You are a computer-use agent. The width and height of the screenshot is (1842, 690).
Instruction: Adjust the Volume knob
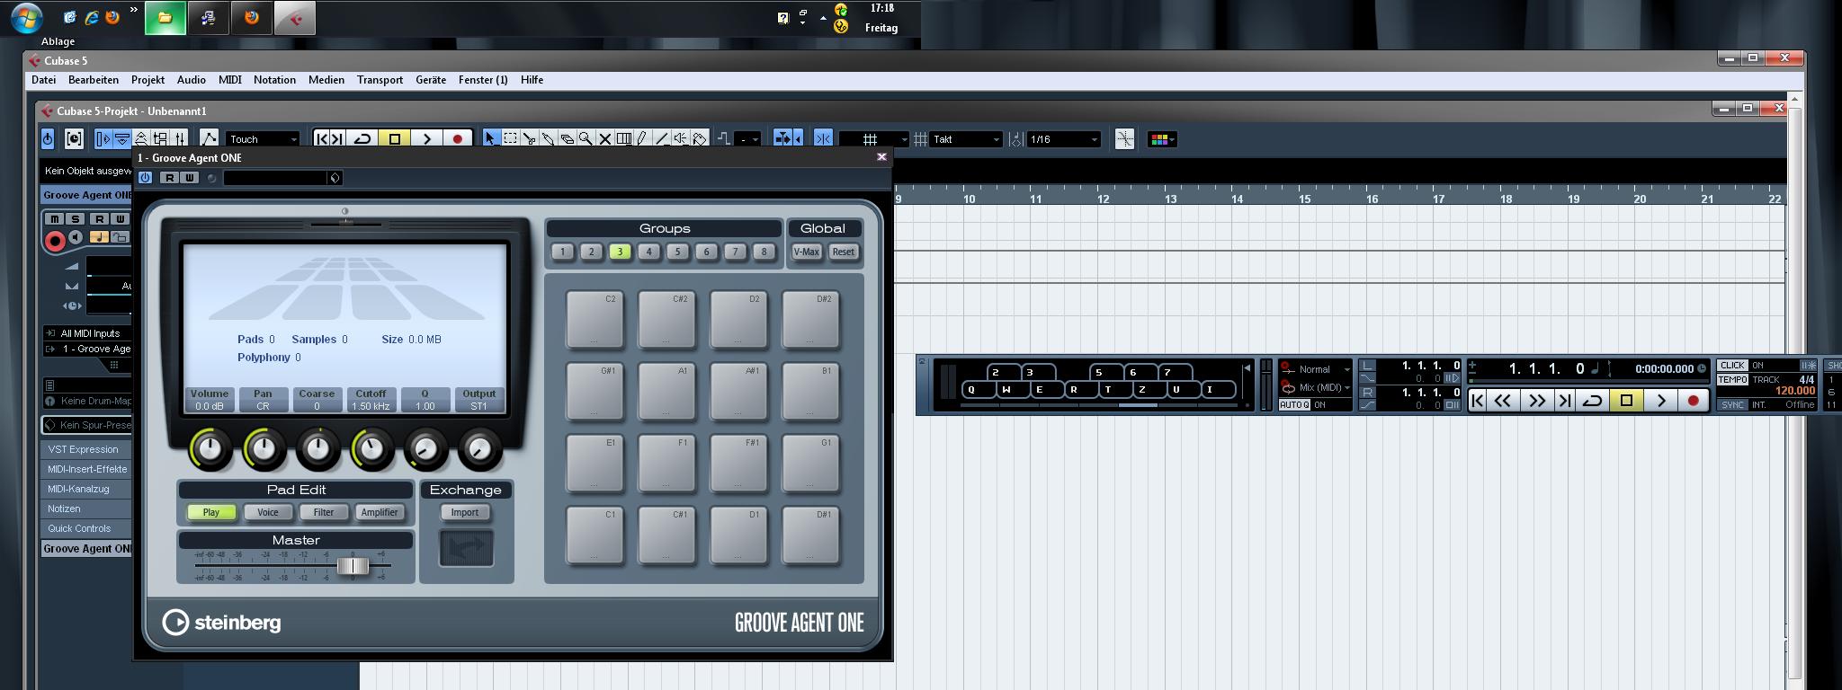coord(210,449)
